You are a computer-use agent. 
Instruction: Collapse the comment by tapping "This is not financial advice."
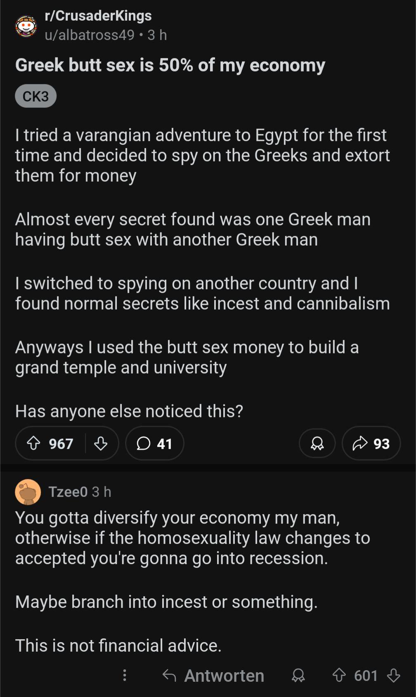click(118, 645)
